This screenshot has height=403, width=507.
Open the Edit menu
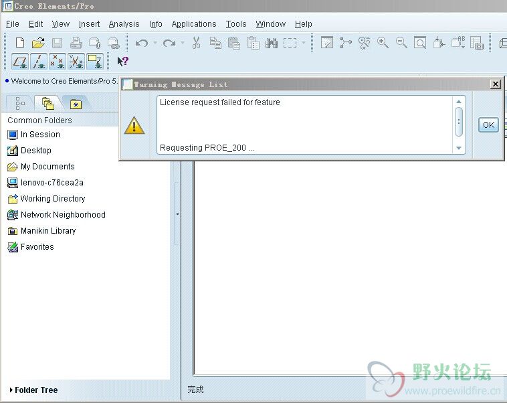click(x=35, y=24)
